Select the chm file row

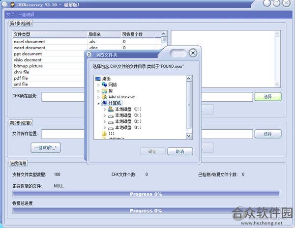(x=49, y=72)
